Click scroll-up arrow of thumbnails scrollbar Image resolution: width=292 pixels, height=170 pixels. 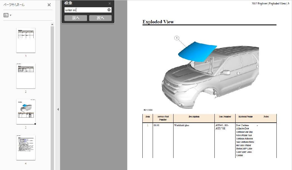[x=52, y=24]
